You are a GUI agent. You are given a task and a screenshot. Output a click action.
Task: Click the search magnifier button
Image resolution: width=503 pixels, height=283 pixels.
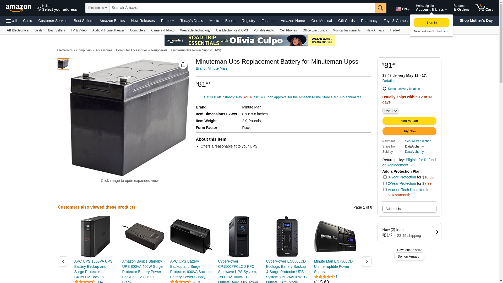point(380,8)
